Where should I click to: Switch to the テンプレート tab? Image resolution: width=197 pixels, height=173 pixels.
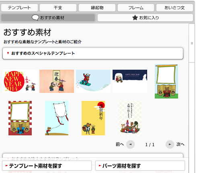[19, 8]
